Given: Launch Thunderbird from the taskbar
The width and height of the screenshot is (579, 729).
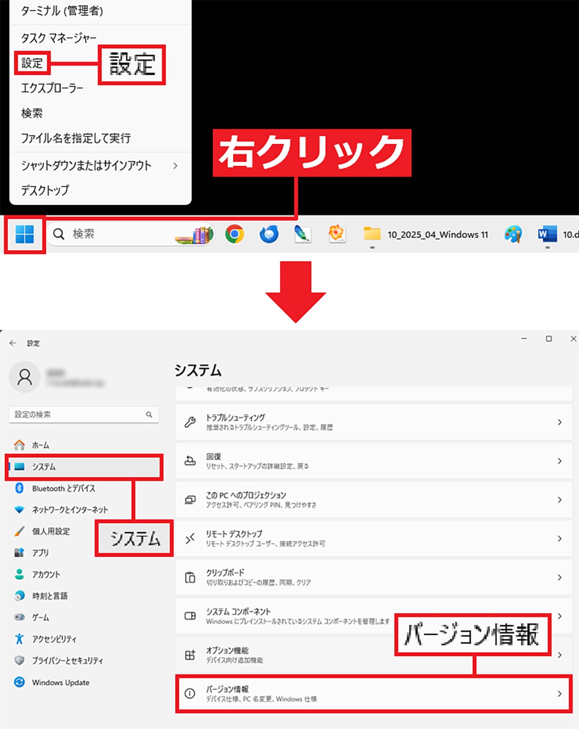Looking at the screenshot, I should (268, 234).
